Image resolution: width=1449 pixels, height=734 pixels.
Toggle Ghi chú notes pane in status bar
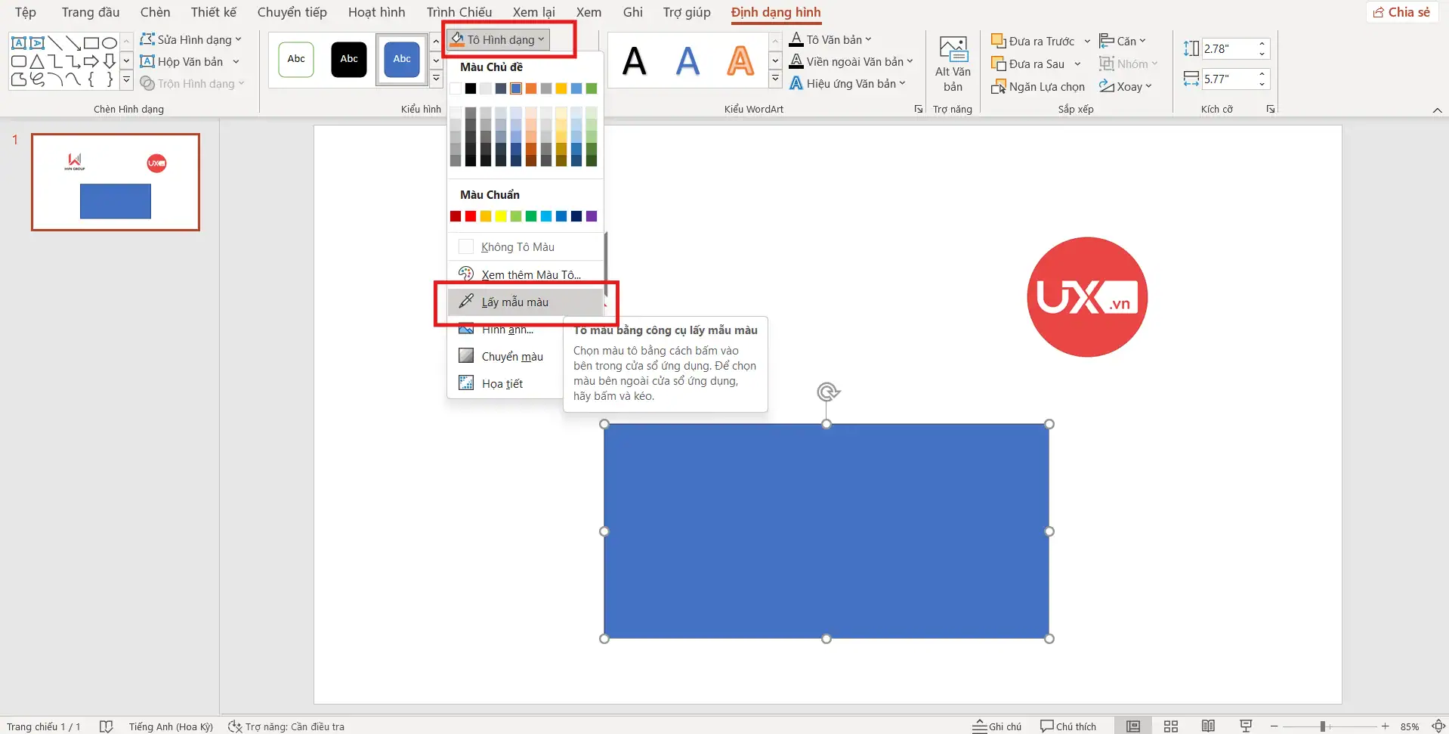(996, 726)
